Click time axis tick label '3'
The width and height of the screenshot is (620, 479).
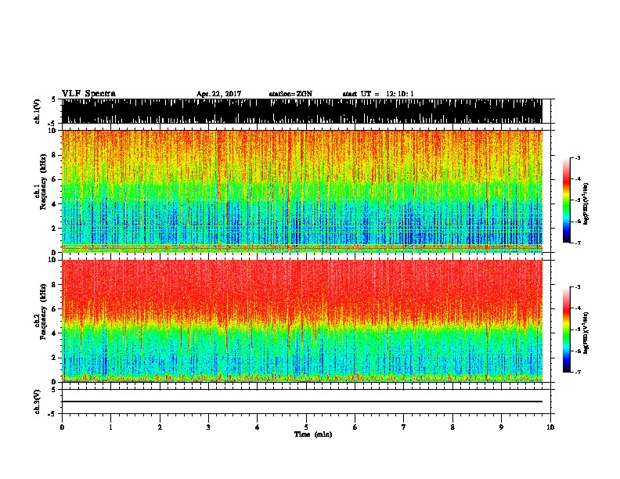click(208, 427)
